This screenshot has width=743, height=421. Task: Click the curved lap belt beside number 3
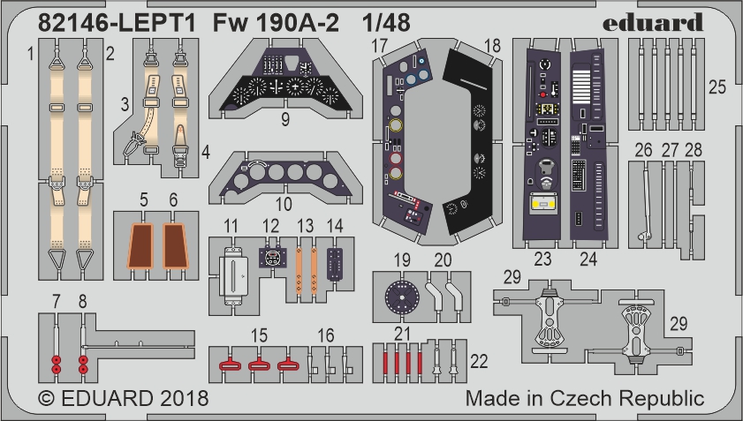(147, 104)
